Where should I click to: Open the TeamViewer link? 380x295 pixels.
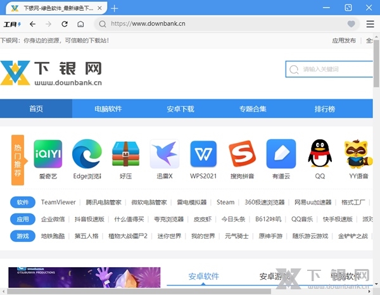pyautogui.click(x=58, y=202)
